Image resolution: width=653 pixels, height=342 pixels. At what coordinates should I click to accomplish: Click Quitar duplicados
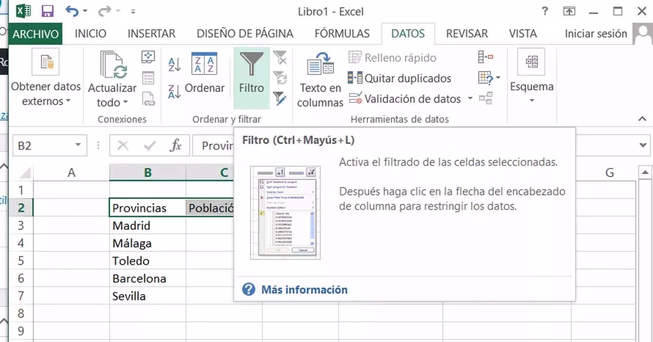[x=410, y=78]
